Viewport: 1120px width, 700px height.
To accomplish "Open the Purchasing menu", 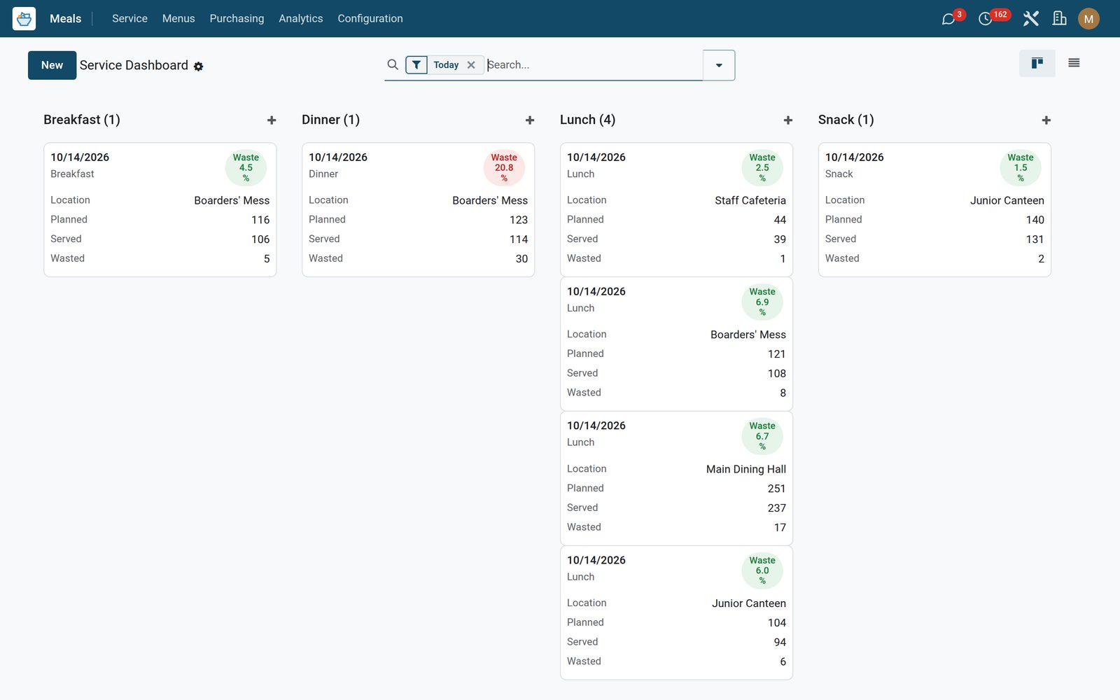I will tap(237, 19).
